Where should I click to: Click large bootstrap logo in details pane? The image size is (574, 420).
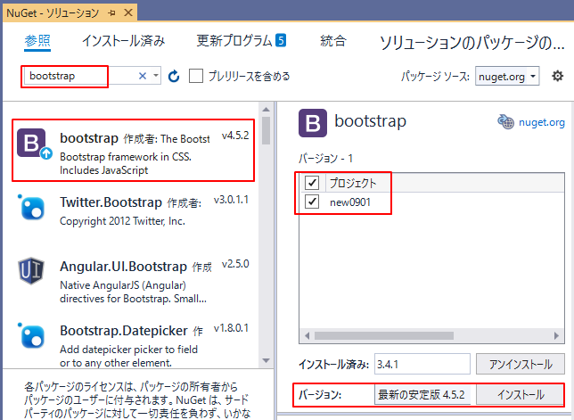313,123
